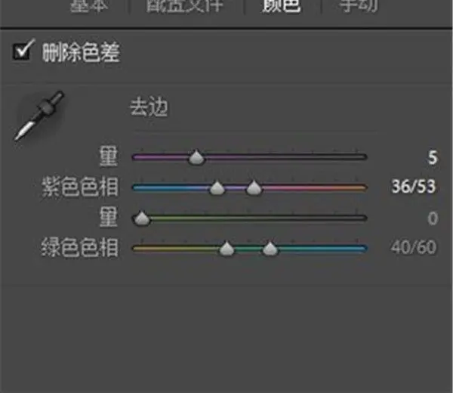Switch to the 手动 tab
The image size is (453, 393).
click(358, 5)
